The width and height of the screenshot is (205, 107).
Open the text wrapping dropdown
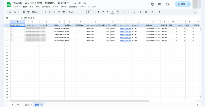point(147,12)
